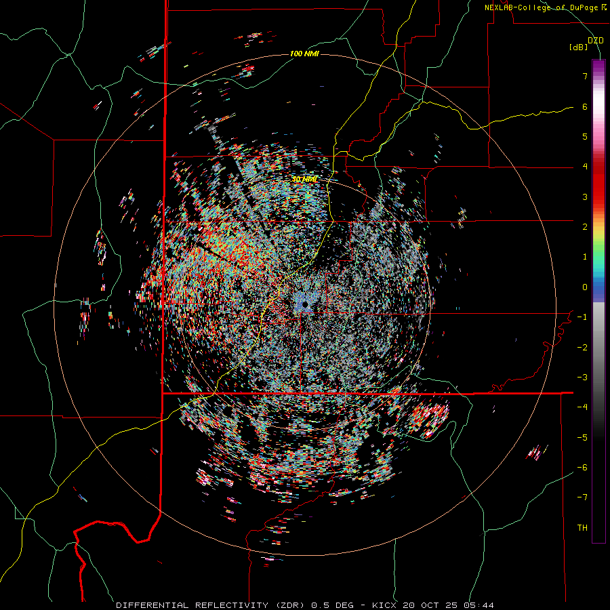Click the DZD label above color scale
Image resolution: width=610 pixels, height=610 pixels.
point(596,41)
